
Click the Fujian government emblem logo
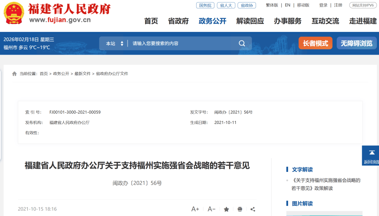click(14, 13)
